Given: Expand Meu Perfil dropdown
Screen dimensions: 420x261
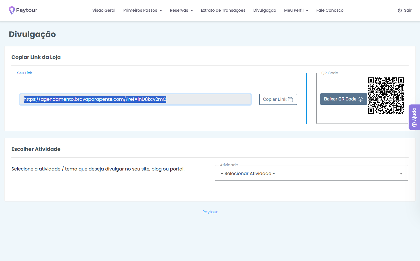Looking at the screenshot, I should pyautogui.click(x=296, y=10).
